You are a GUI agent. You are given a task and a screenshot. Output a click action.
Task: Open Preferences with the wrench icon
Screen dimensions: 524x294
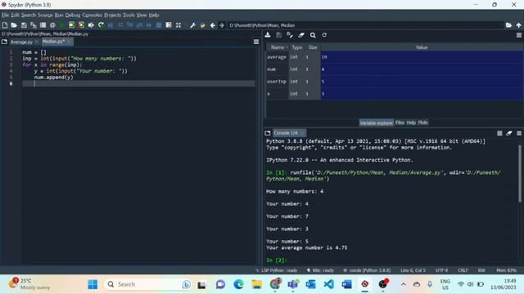click(x=193, y=25)
